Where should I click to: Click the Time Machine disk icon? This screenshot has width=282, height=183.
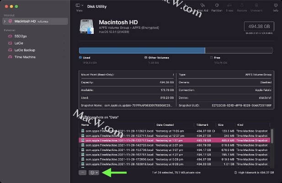point(10,57)
